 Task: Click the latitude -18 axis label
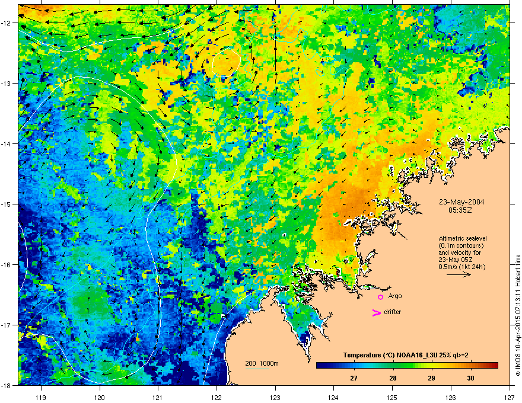(x=7, y=385)
